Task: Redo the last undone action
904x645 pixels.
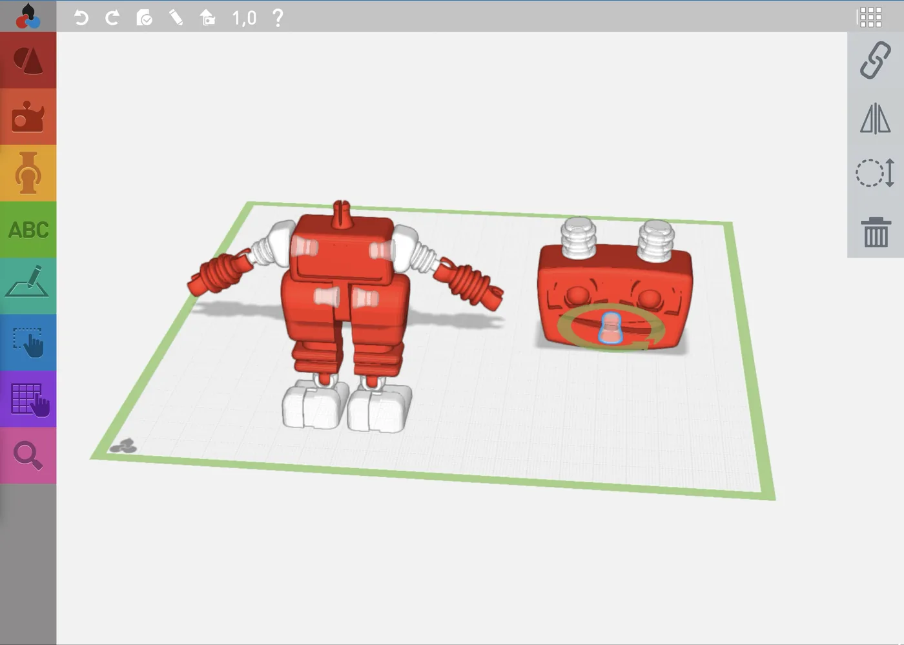Action: pos(112,17)
